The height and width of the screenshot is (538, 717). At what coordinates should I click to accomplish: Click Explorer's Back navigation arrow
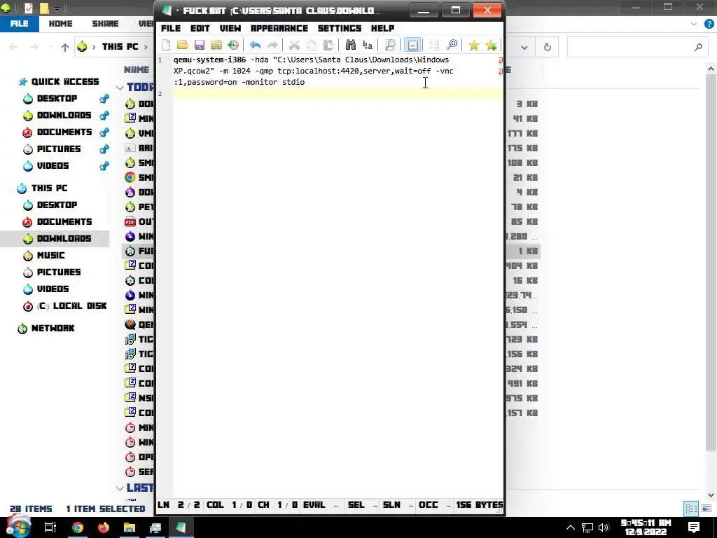point(13,47)
